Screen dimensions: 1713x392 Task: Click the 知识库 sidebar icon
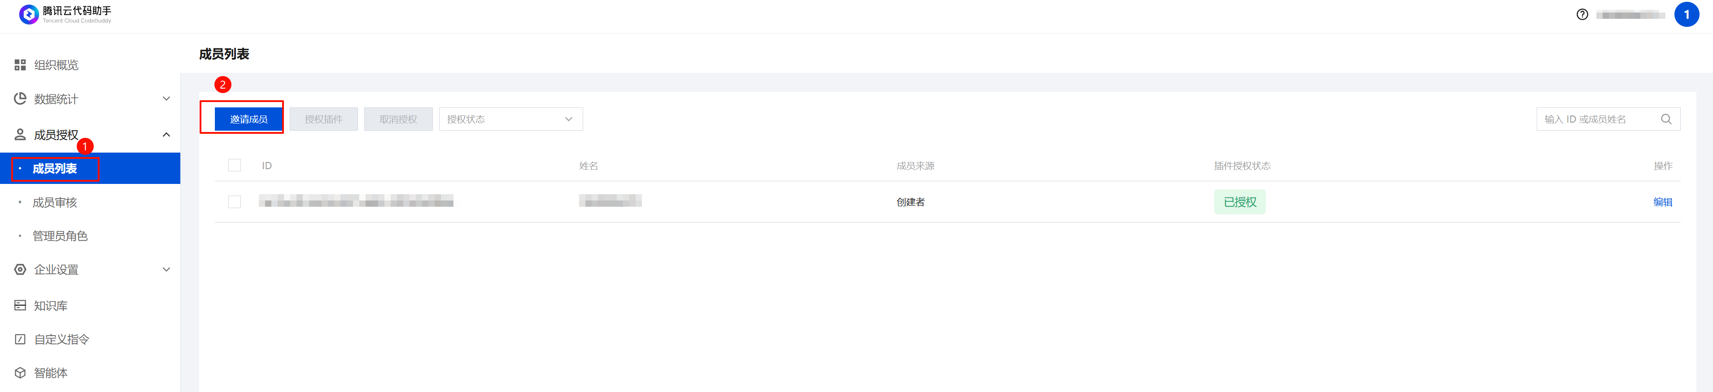click(21, 305)
